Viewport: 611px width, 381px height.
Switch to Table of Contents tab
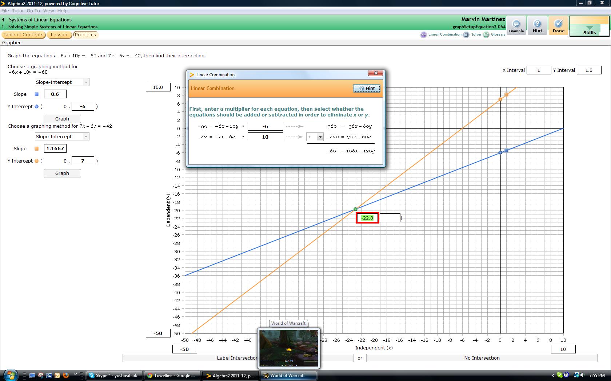[23, 35]
